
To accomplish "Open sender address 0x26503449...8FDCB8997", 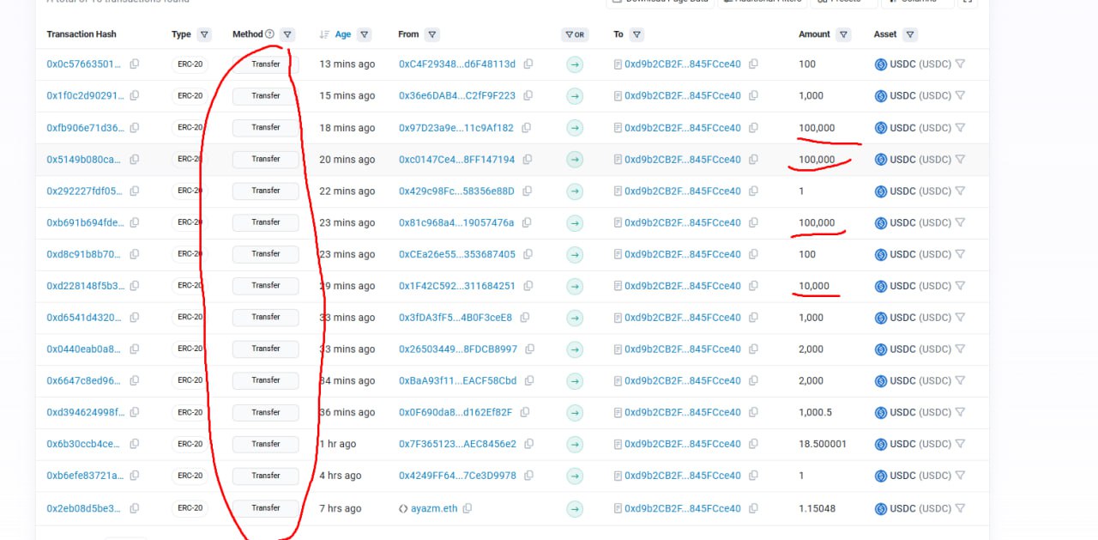I will click(458, 349).
